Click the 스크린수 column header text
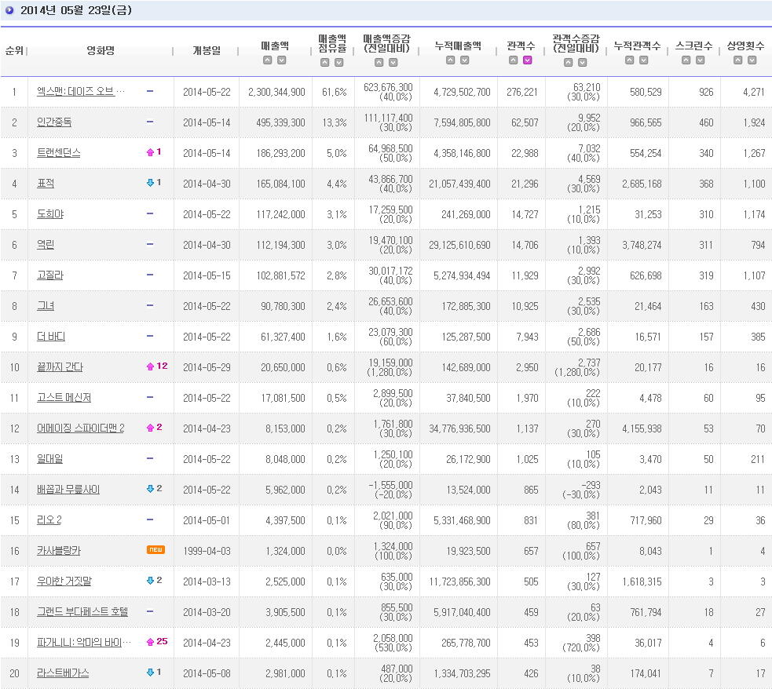The image size is (772, 689). pyautogui.click(x=693, y=46)
